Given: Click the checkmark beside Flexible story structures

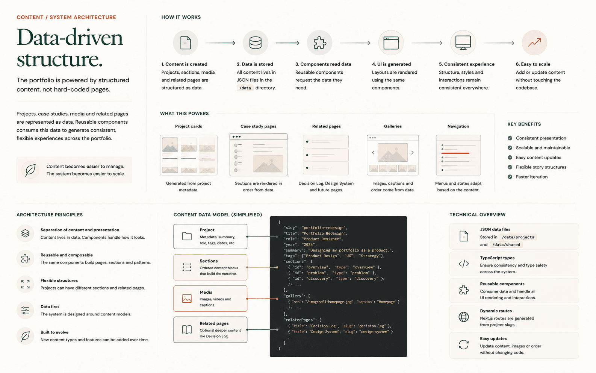Looking at the screenshot, I should (x=510, y=167).
